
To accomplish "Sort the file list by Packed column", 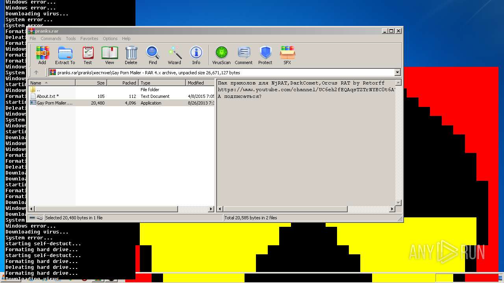I will click(122, 83).
